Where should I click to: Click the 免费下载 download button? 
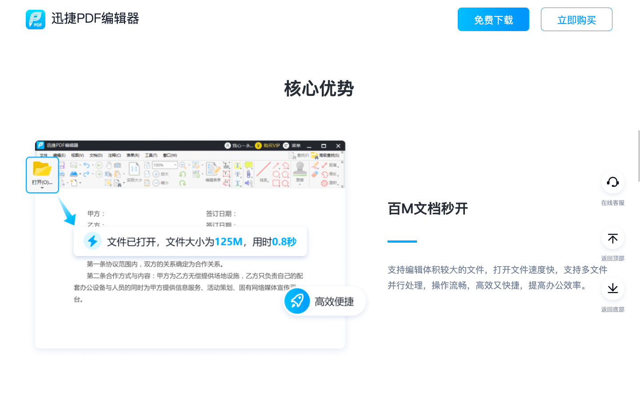pos(493,19)
